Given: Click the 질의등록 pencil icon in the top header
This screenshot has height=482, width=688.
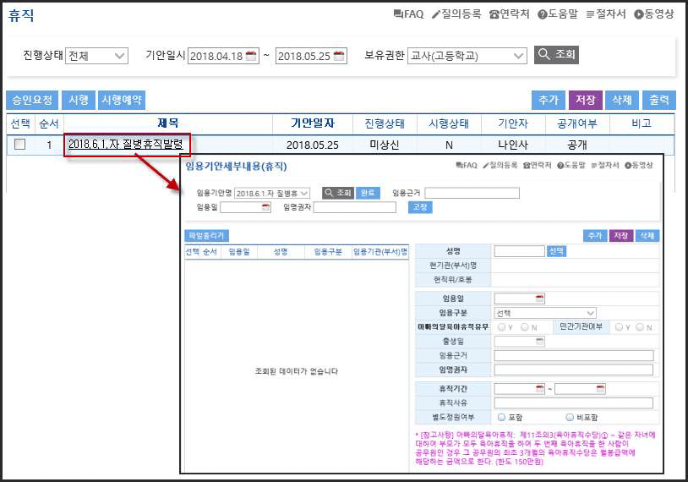Looking at the screenshot, I should (x=436, y=14).
